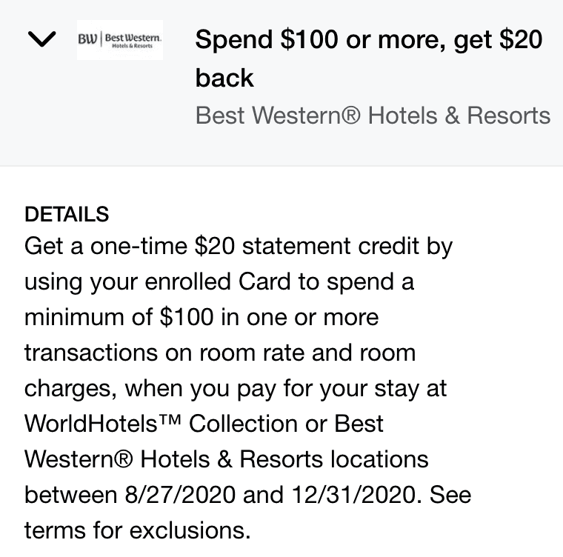
Task: Click the 'BW' monogram in the logo
Action: click(x=87, y=39)
